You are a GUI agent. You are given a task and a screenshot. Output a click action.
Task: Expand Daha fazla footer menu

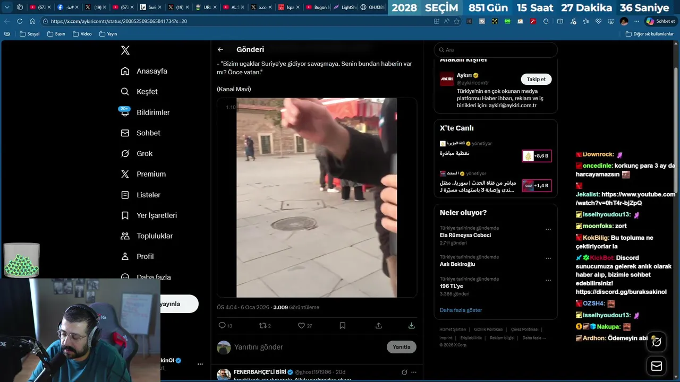tap(534, 338)
